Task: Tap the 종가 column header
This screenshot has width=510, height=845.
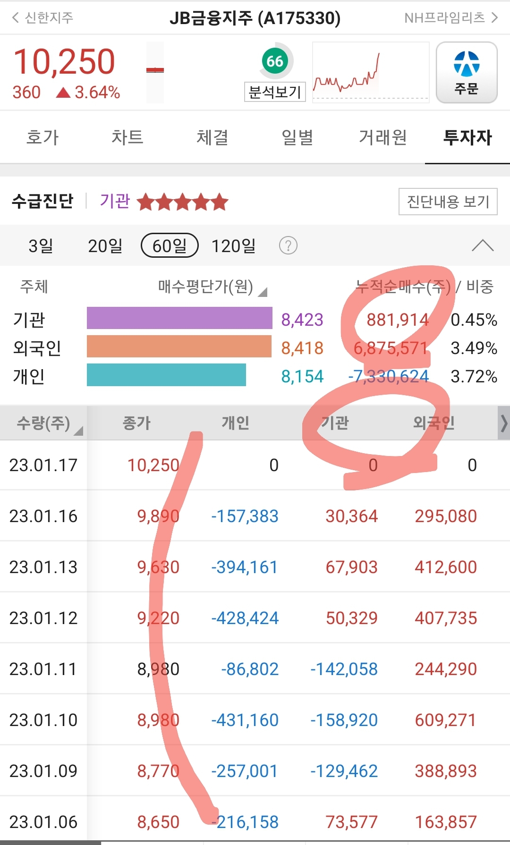Action: coord(136,422)
